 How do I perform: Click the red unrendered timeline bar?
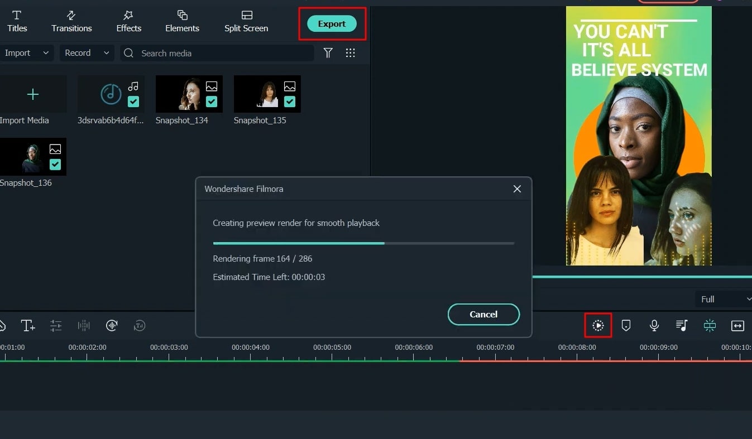(x=606, y=361)
